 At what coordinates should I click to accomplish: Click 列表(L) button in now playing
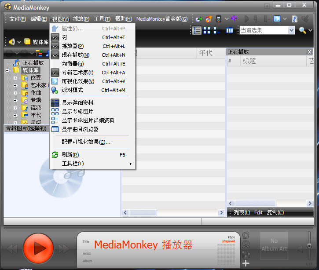pos(242,212)
